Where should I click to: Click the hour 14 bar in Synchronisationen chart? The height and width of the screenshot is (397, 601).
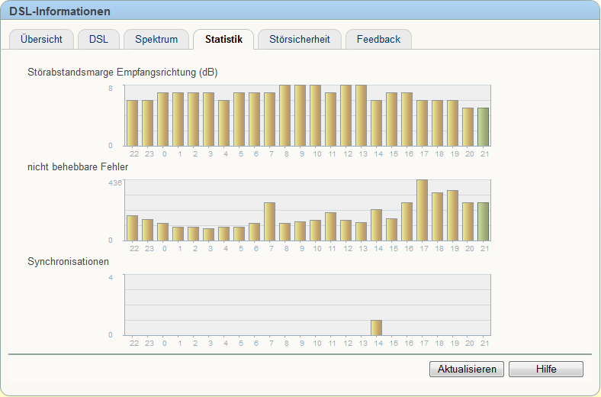click(376, 328)
